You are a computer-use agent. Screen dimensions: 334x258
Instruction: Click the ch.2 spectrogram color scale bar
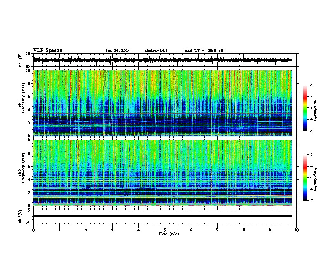(x=305, y=177)
